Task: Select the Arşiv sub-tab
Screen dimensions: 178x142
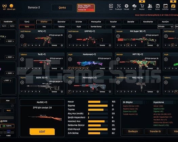Action: pos(113,27)
